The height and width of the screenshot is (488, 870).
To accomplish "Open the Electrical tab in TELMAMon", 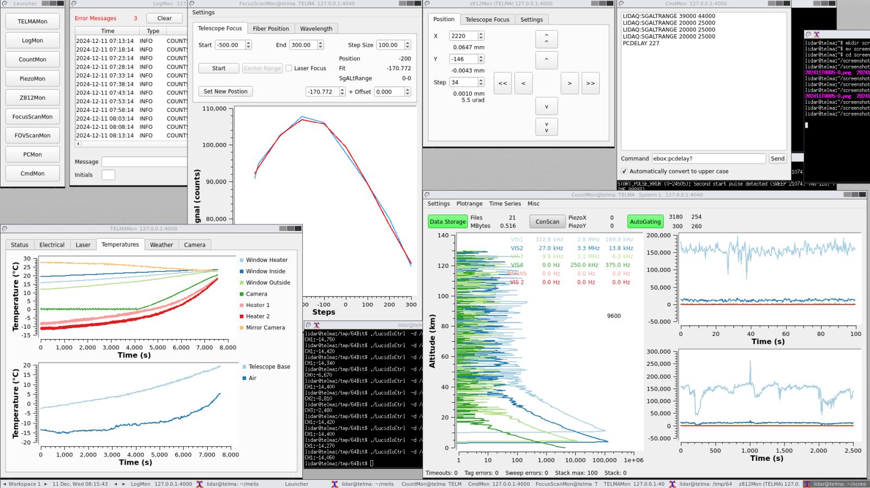I will click(52, 245).
